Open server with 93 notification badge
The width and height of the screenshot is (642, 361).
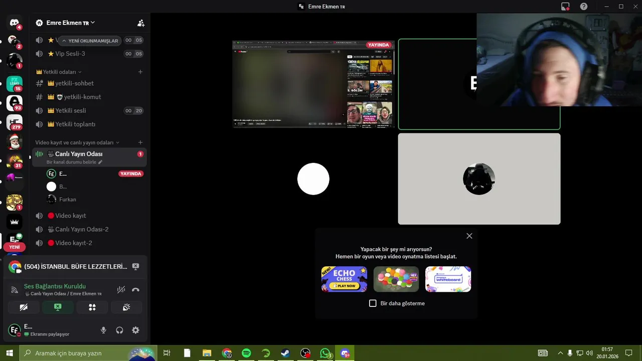[x=14, y=103]
